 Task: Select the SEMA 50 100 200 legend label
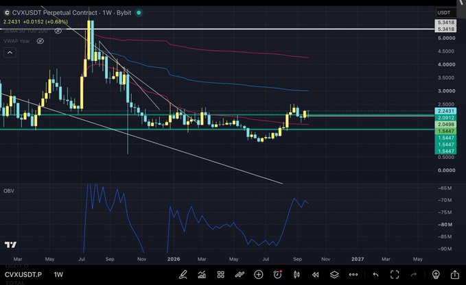point(25,31)
